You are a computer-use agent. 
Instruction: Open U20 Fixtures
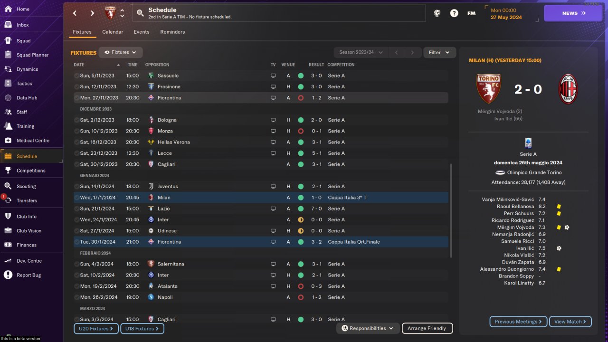pyautogui.click(x=96, y=328)
